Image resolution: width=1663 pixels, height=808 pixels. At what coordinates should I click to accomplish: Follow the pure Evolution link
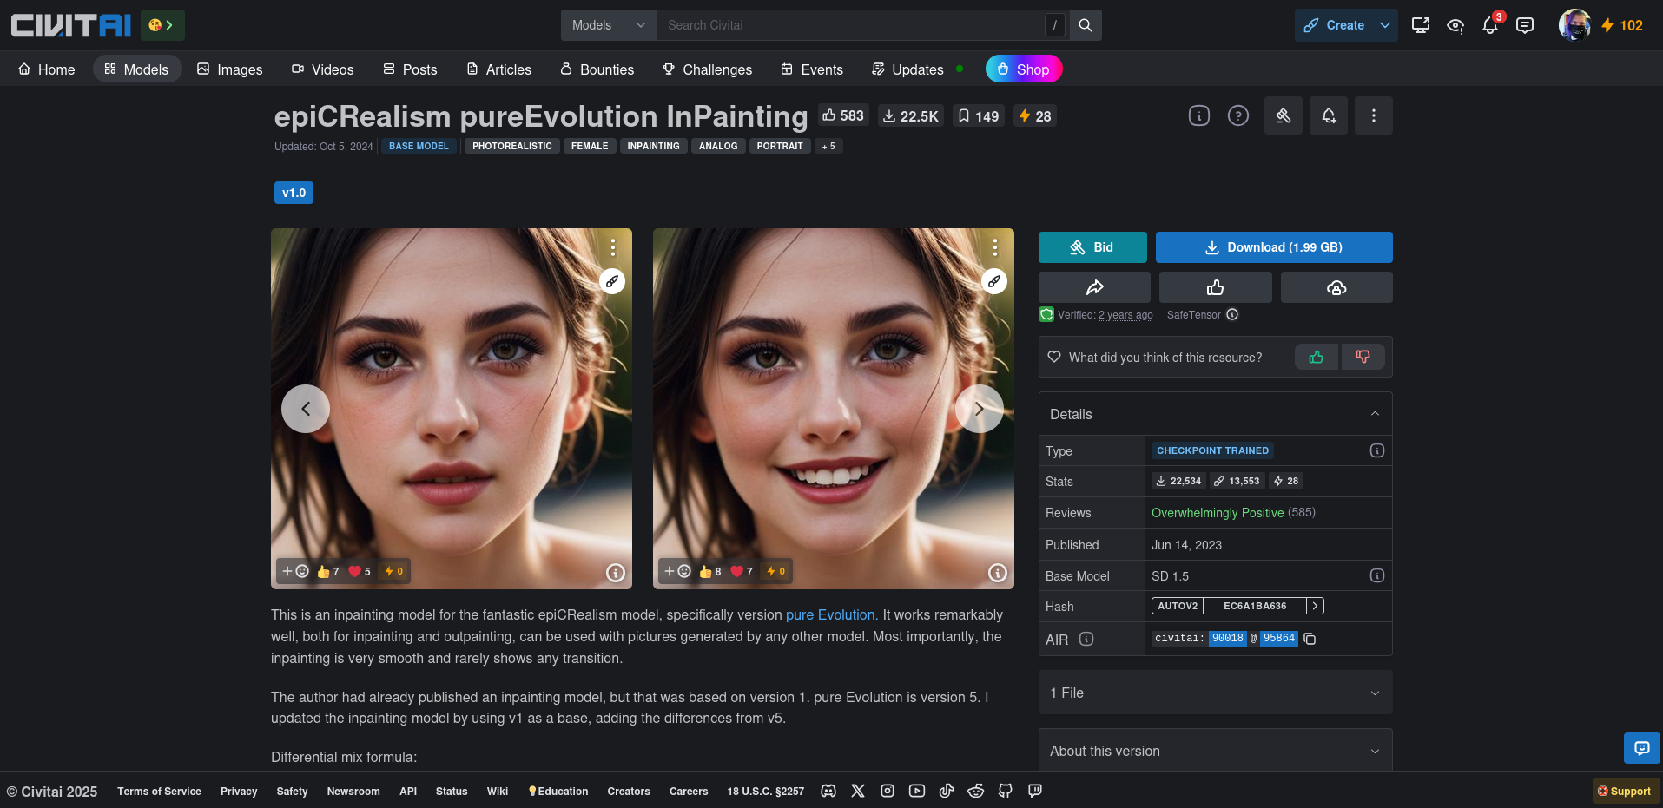(830, 614)
